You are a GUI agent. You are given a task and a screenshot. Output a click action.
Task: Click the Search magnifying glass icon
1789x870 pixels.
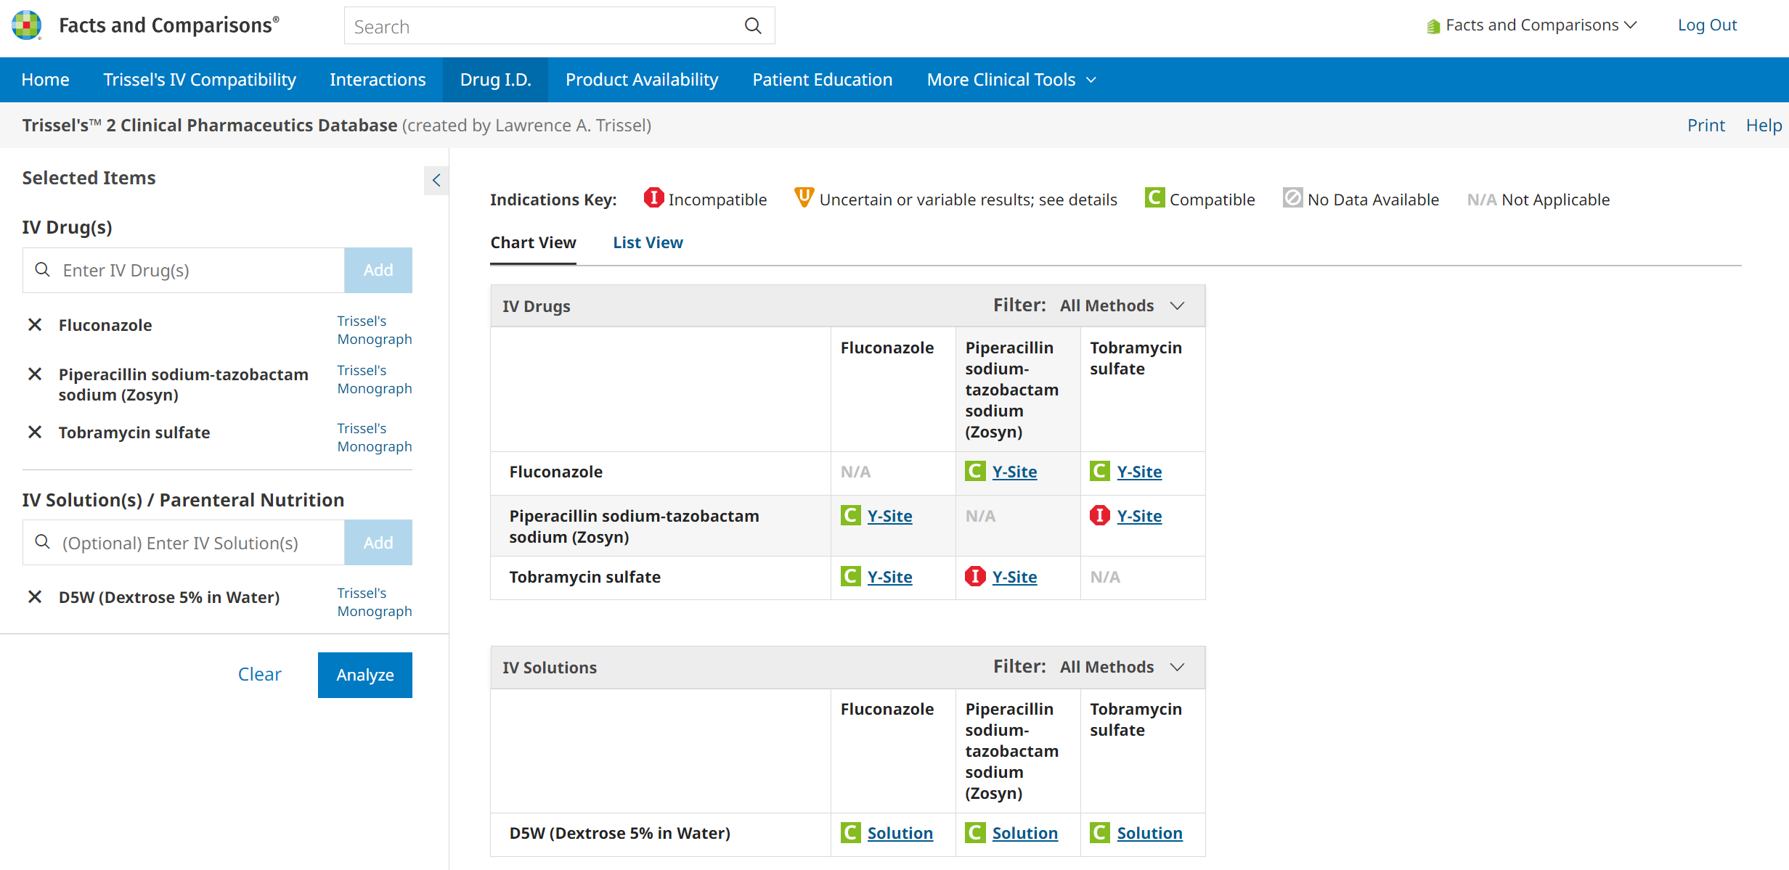[753, 25]
